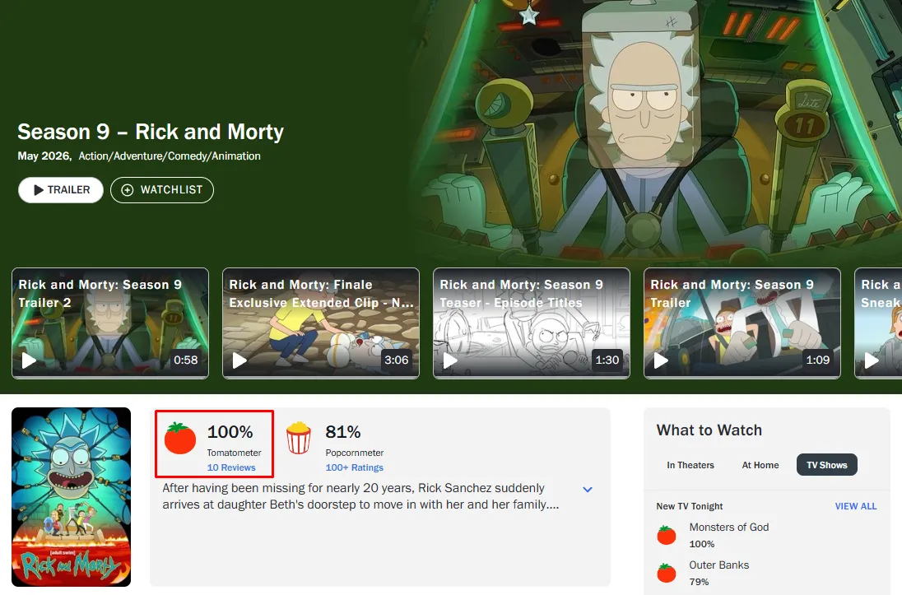Add the show with the WATCHLIST button

point(161,190)
